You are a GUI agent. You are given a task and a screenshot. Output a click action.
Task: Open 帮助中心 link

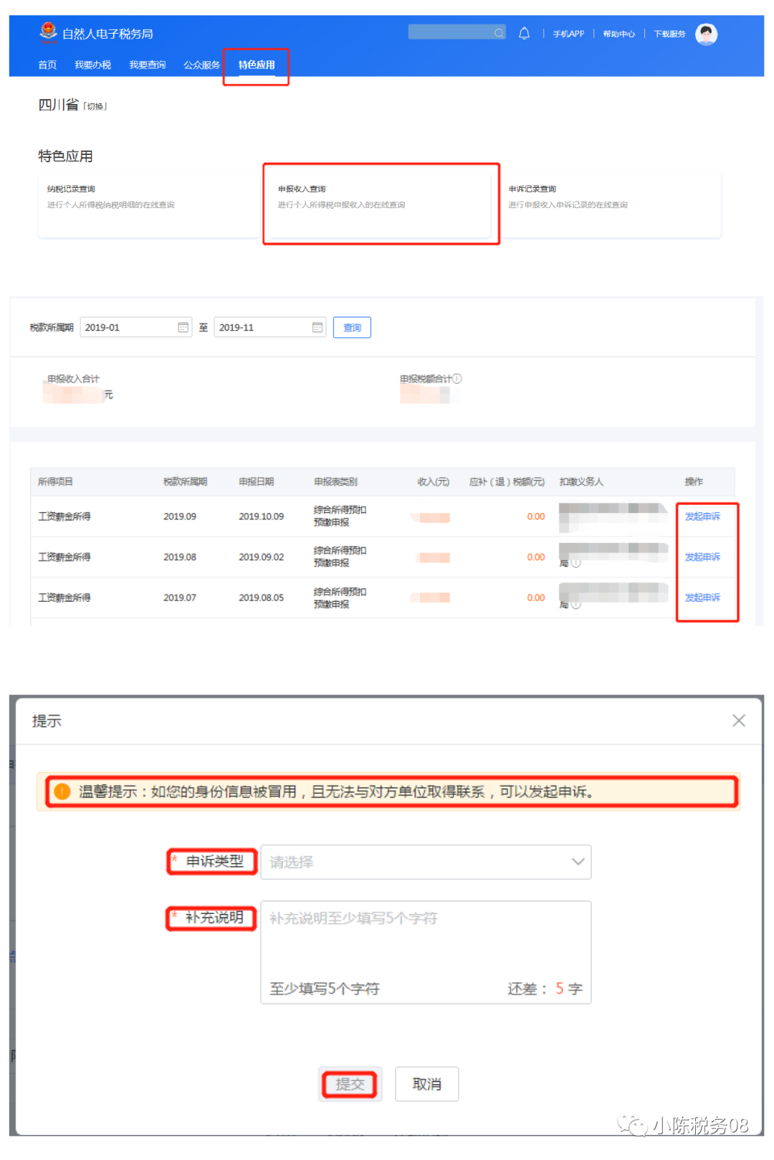(x=618, y=34)
